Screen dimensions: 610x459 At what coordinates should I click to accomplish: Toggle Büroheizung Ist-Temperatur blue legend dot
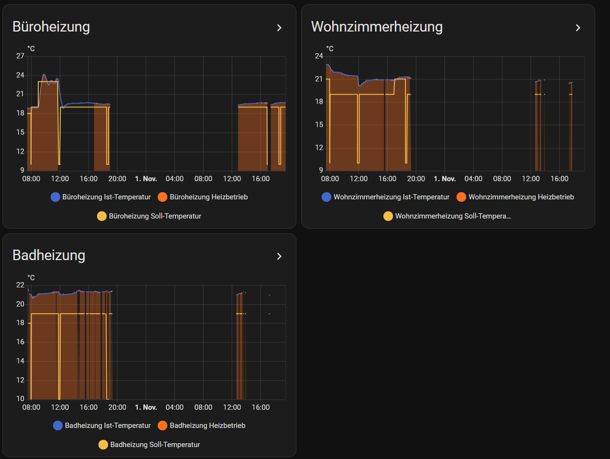tap(55, 197)
